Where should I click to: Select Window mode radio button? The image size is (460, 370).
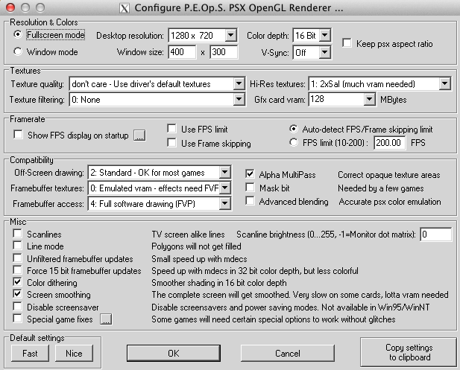(18, 51)
